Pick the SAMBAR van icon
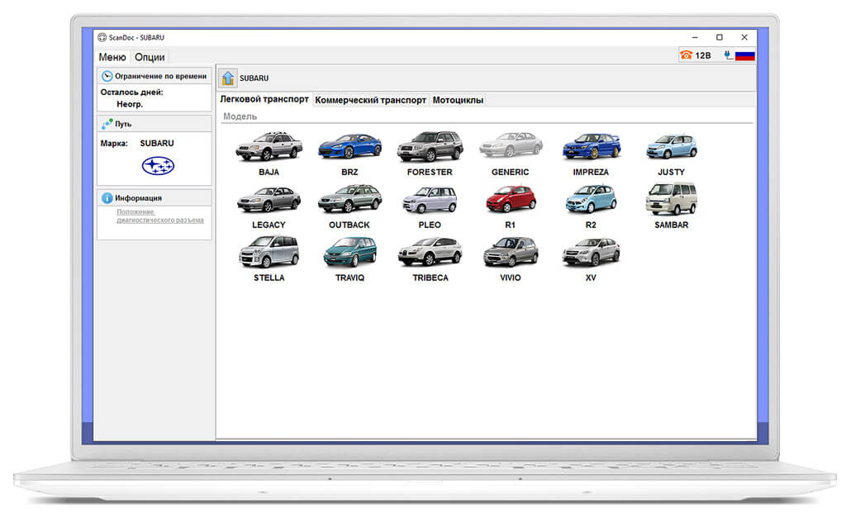The height and width of the screenshot is (517, 846). (672, 199)
